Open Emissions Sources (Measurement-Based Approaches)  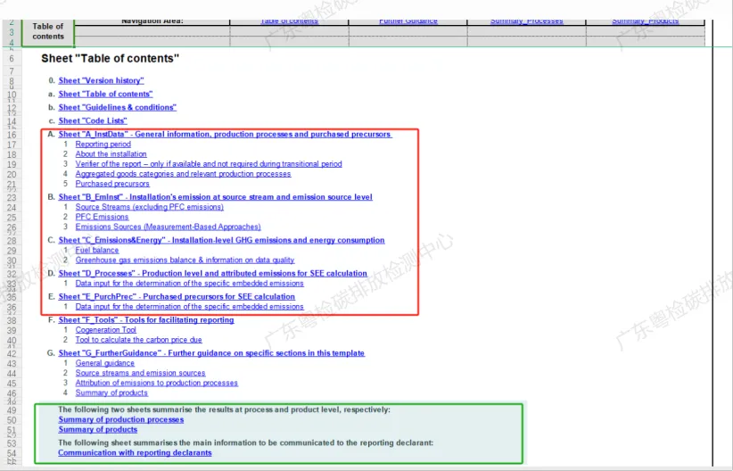coord(168,227)
